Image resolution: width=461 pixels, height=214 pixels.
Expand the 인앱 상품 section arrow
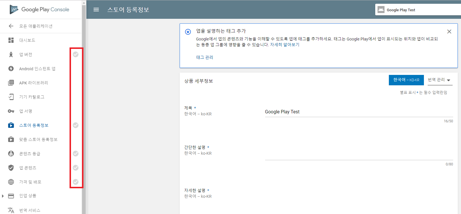click(x=3, y=196)
